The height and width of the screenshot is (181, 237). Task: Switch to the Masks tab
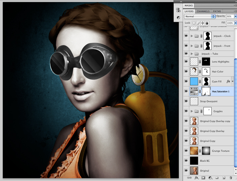[189, 6]
